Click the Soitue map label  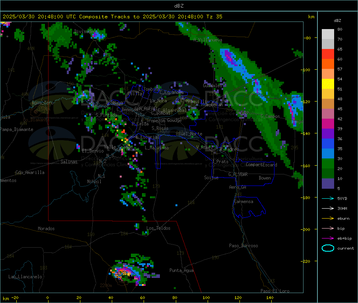tap(211, 178)
